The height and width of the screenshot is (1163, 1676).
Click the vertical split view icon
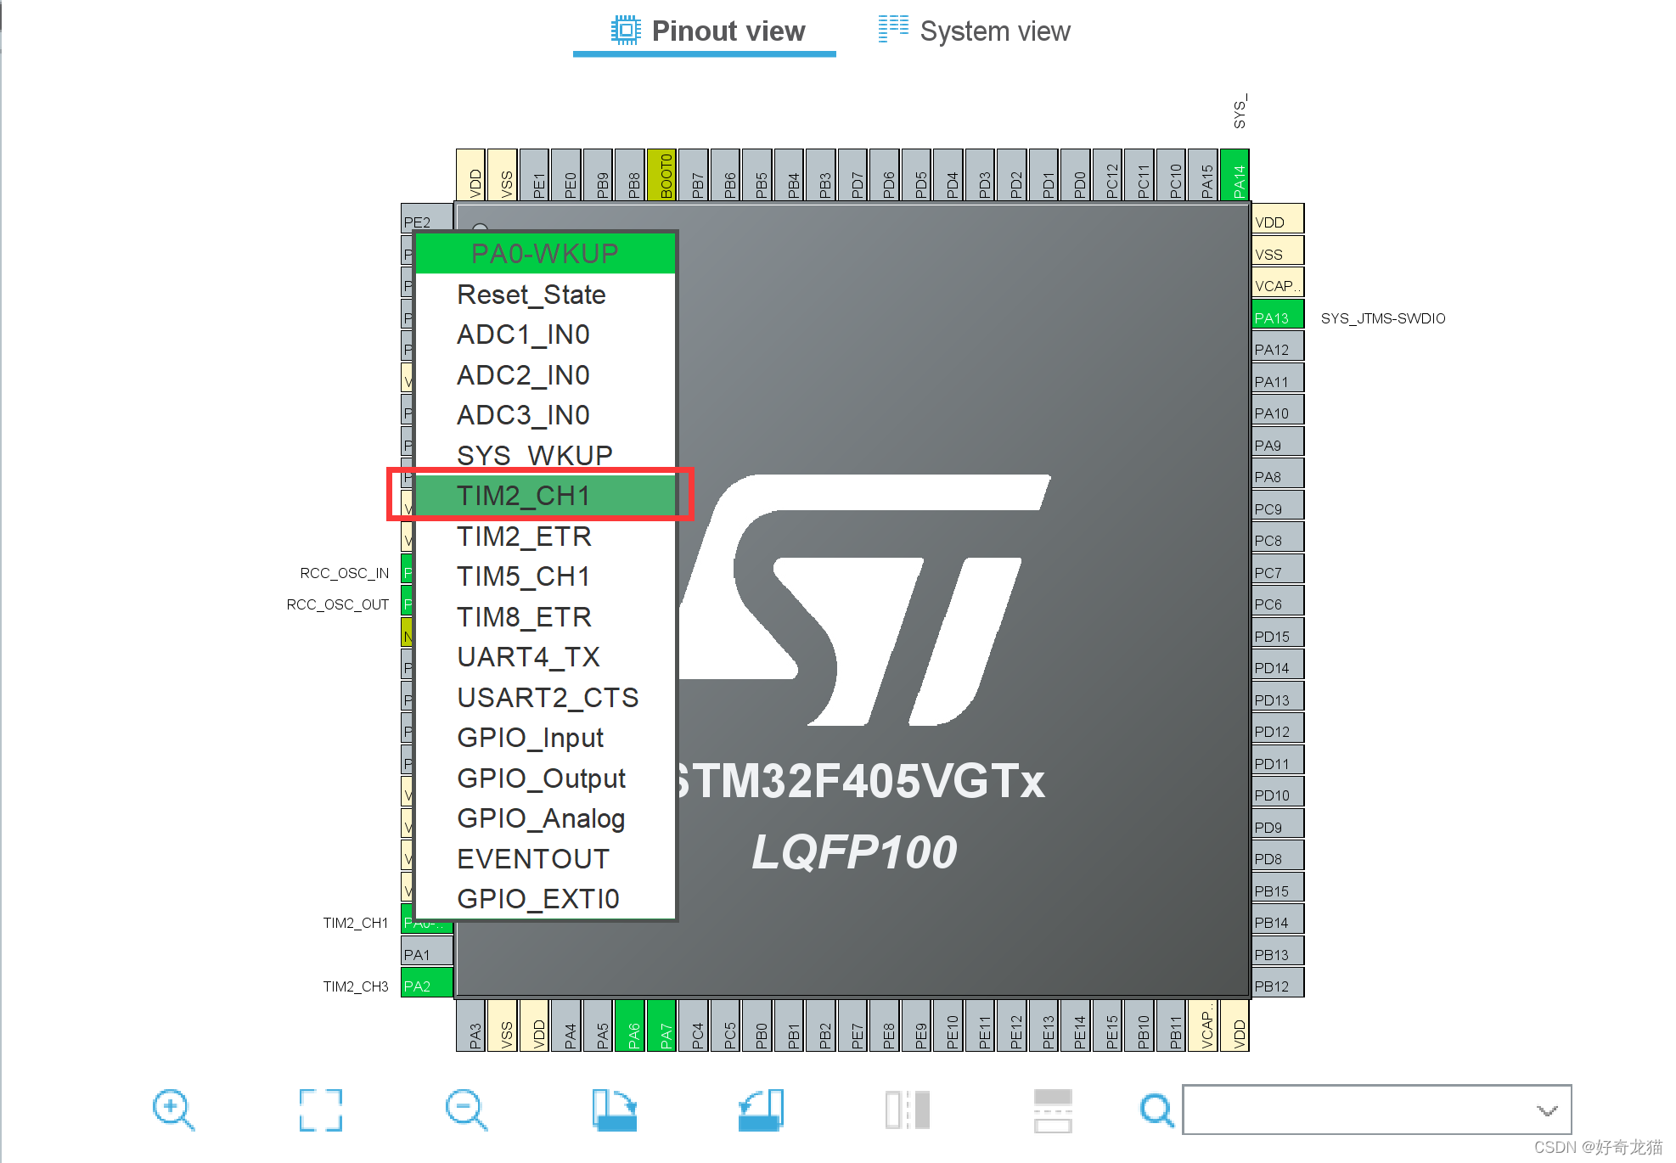coord(907,1110)
